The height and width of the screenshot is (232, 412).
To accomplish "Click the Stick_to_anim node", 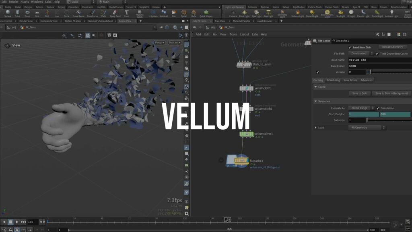I will (x=244, y=64).
